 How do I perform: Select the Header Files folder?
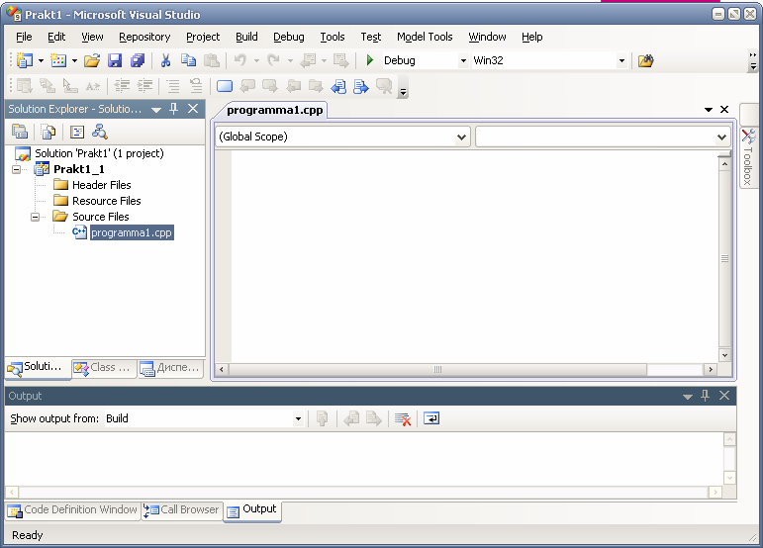coord(102,185)
